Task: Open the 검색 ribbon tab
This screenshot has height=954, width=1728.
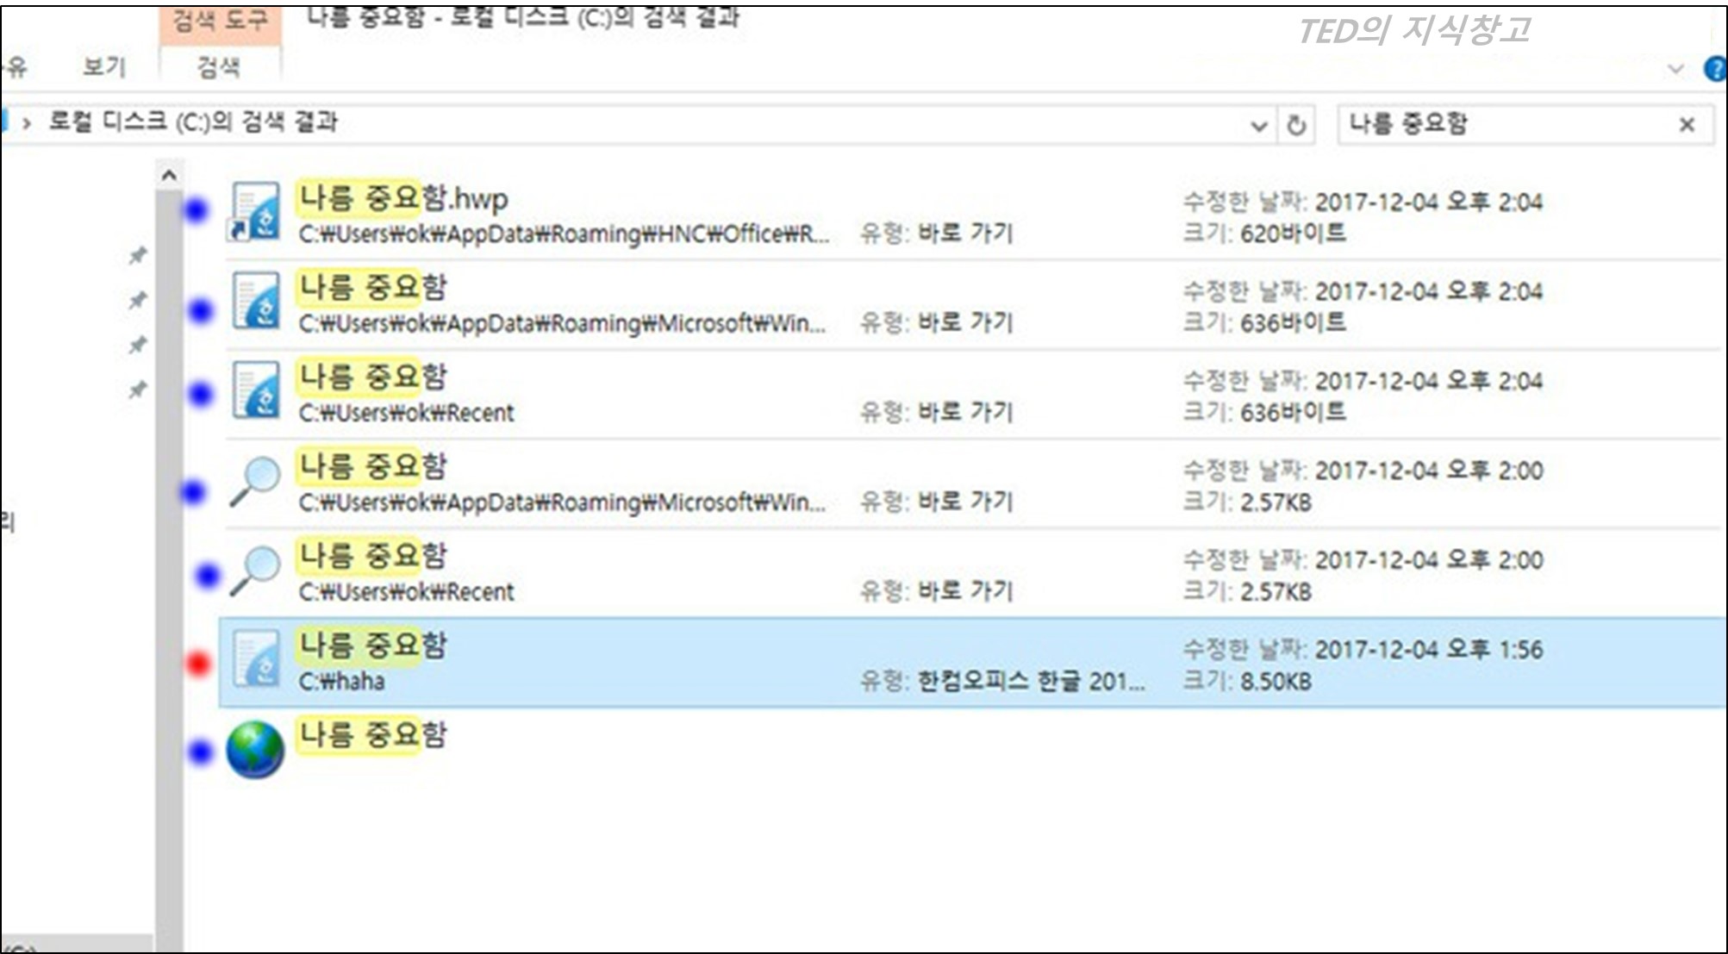Action: tap(218, 66)
